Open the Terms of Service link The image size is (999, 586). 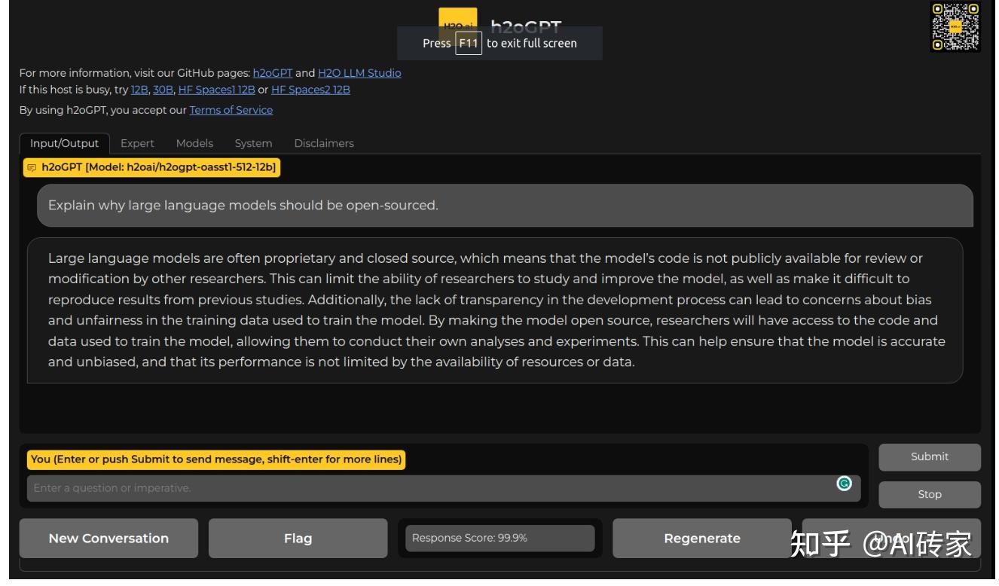click(231, 110)
